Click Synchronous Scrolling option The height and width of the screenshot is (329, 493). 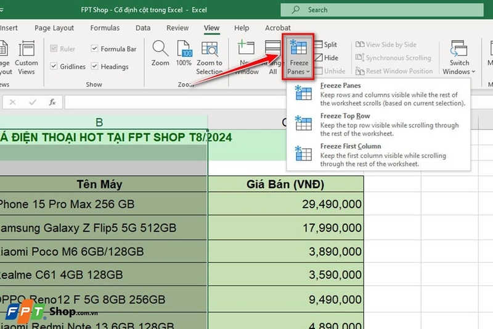pyautogui.click(x=393, y=58)
